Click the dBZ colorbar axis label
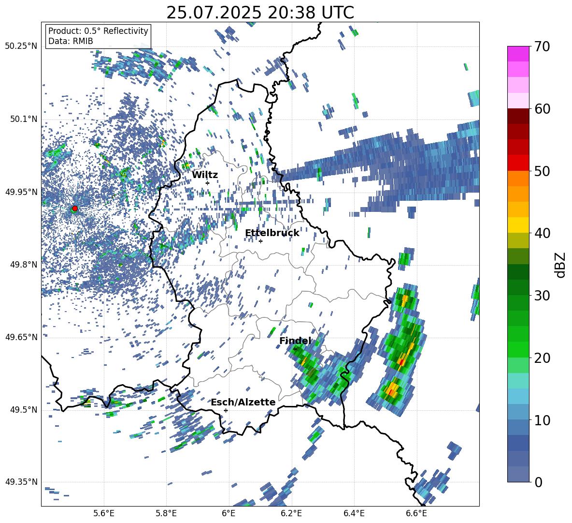Viewport: 572px width, 523px height. coord(561,265)
